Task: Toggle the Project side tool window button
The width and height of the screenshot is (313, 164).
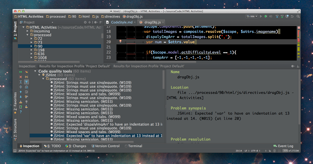Action: [x=15, y=30]
